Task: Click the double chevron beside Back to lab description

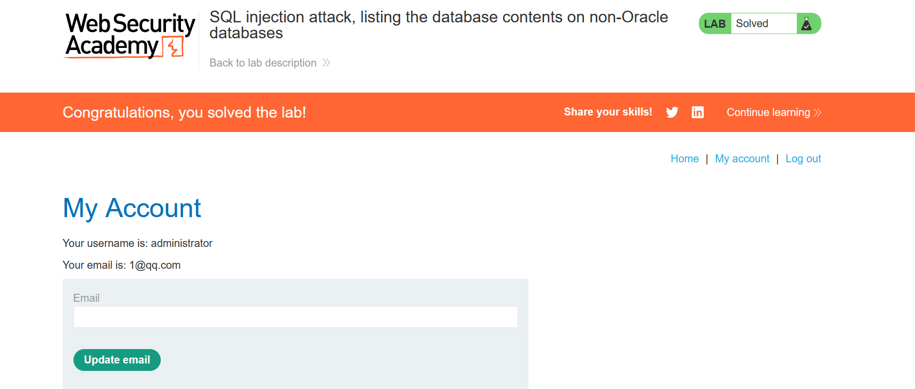Action: coord(326,63)
